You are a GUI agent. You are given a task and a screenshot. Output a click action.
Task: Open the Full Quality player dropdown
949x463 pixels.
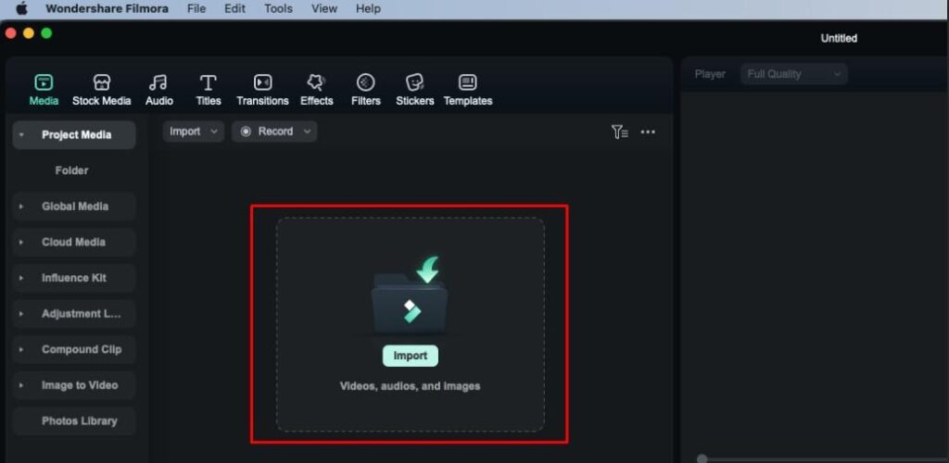[793, 74]
